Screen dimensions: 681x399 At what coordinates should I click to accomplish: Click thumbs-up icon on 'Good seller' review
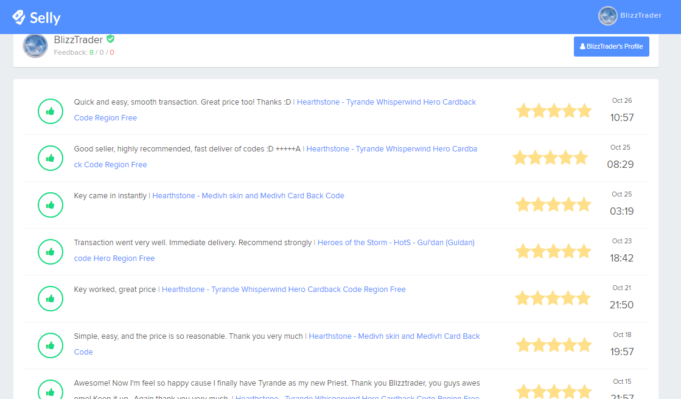click(x=51, y=158)
